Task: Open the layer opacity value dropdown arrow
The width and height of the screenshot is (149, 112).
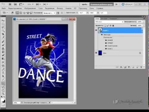Action: (x=143, y=22)
